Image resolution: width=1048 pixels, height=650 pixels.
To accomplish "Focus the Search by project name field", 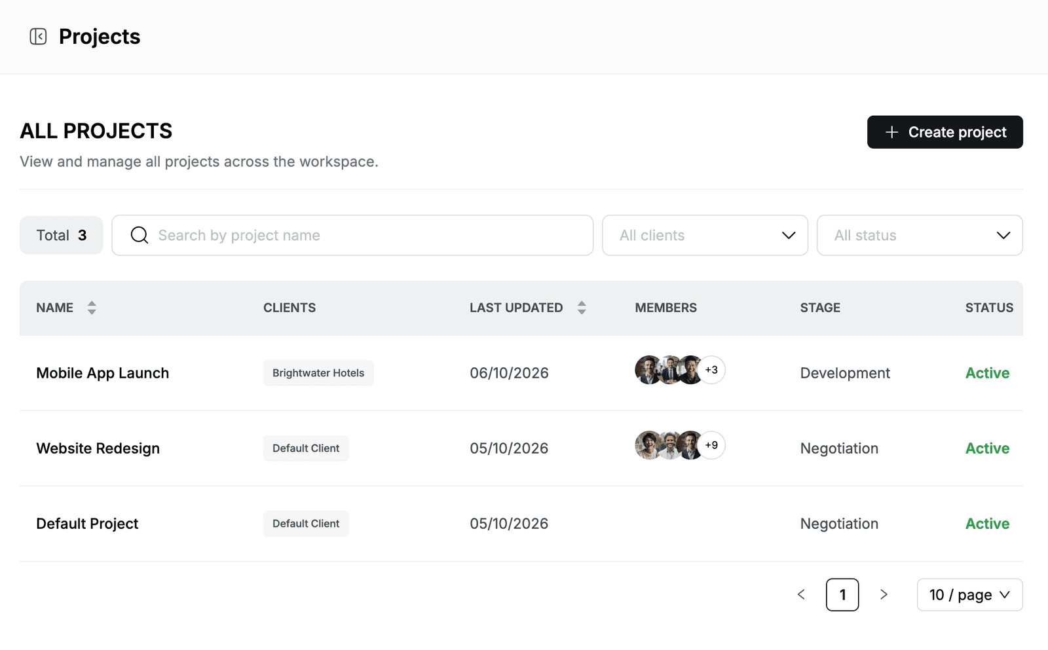I will coord(352,235).
